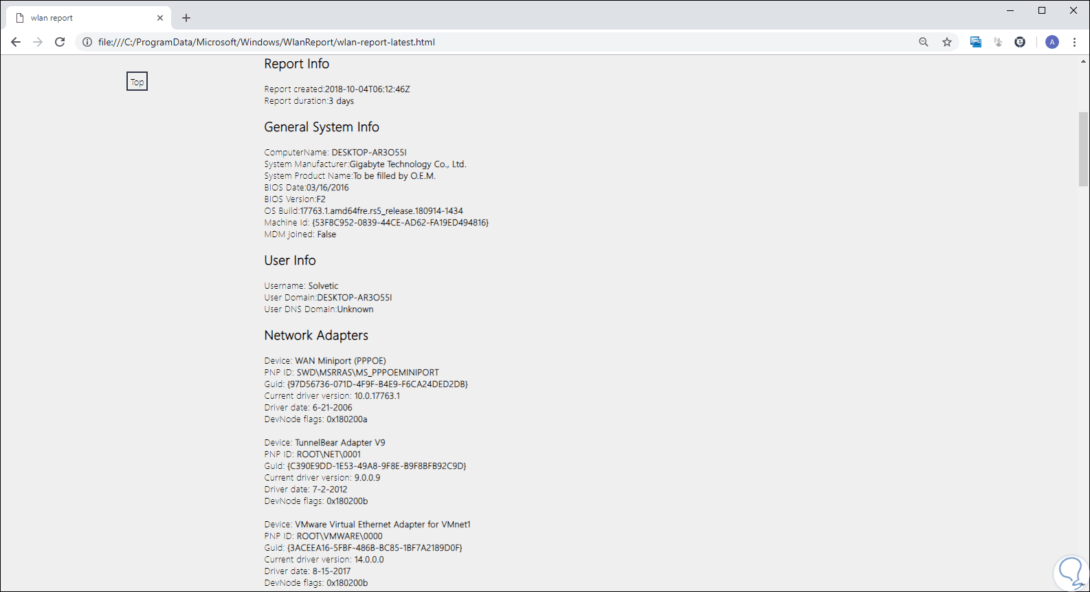Click the browser forward arrow

point(38,42)
